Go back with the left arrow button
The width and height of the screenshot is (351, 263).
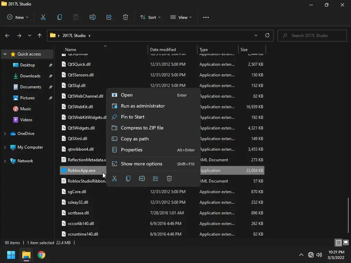tap(7, 36)
